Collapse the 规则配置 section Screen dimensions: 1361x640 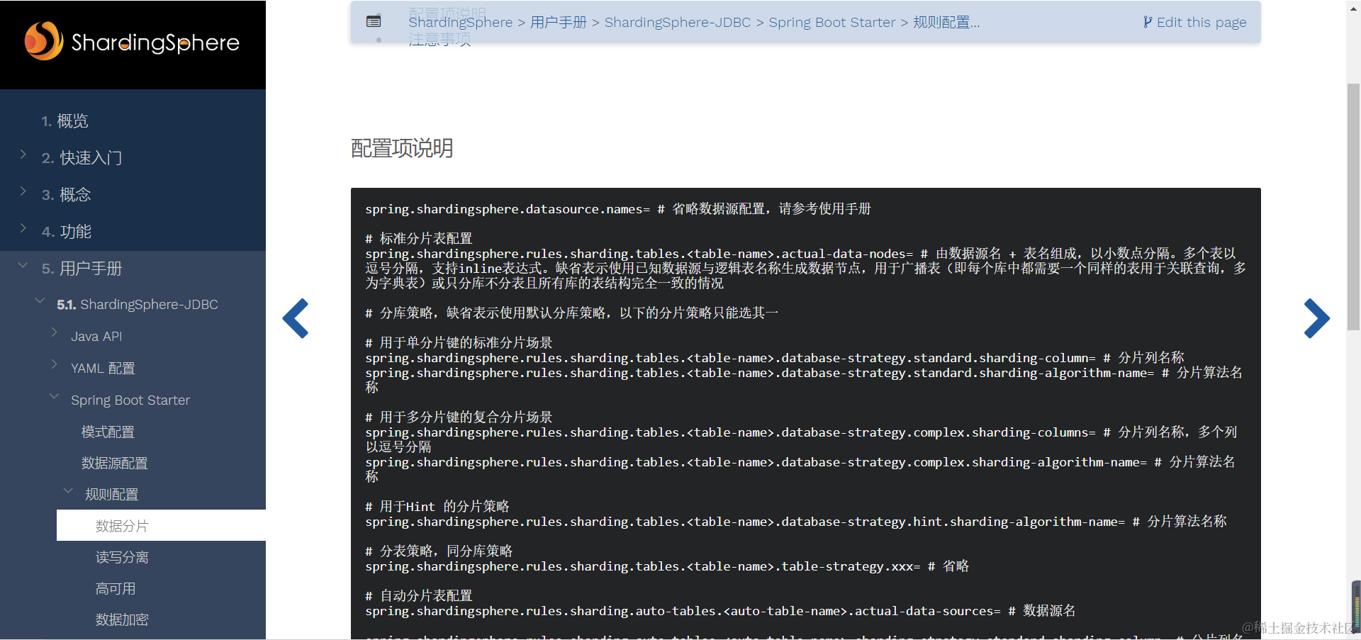(x=67, y=490)
